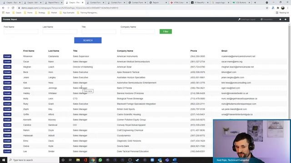Open the Chrome profile avatar
The height and width of the screenshot is (163, 291).
point(283,8)
